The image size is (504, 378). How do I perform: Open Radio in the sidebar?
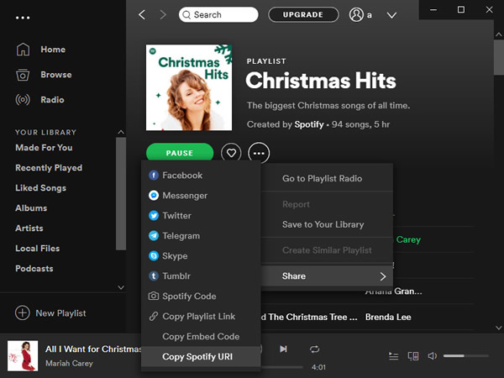(40, 100)
